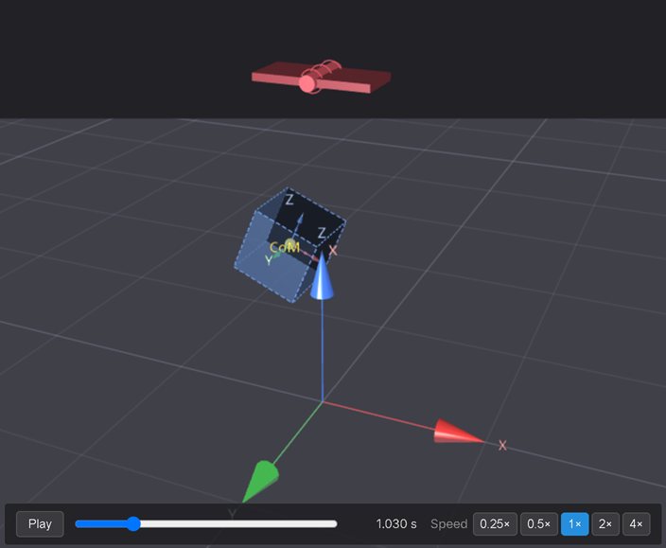Click the 1.030 s time readout
Image resolution: width=666 pixels, height=548 pixels.
396,523
